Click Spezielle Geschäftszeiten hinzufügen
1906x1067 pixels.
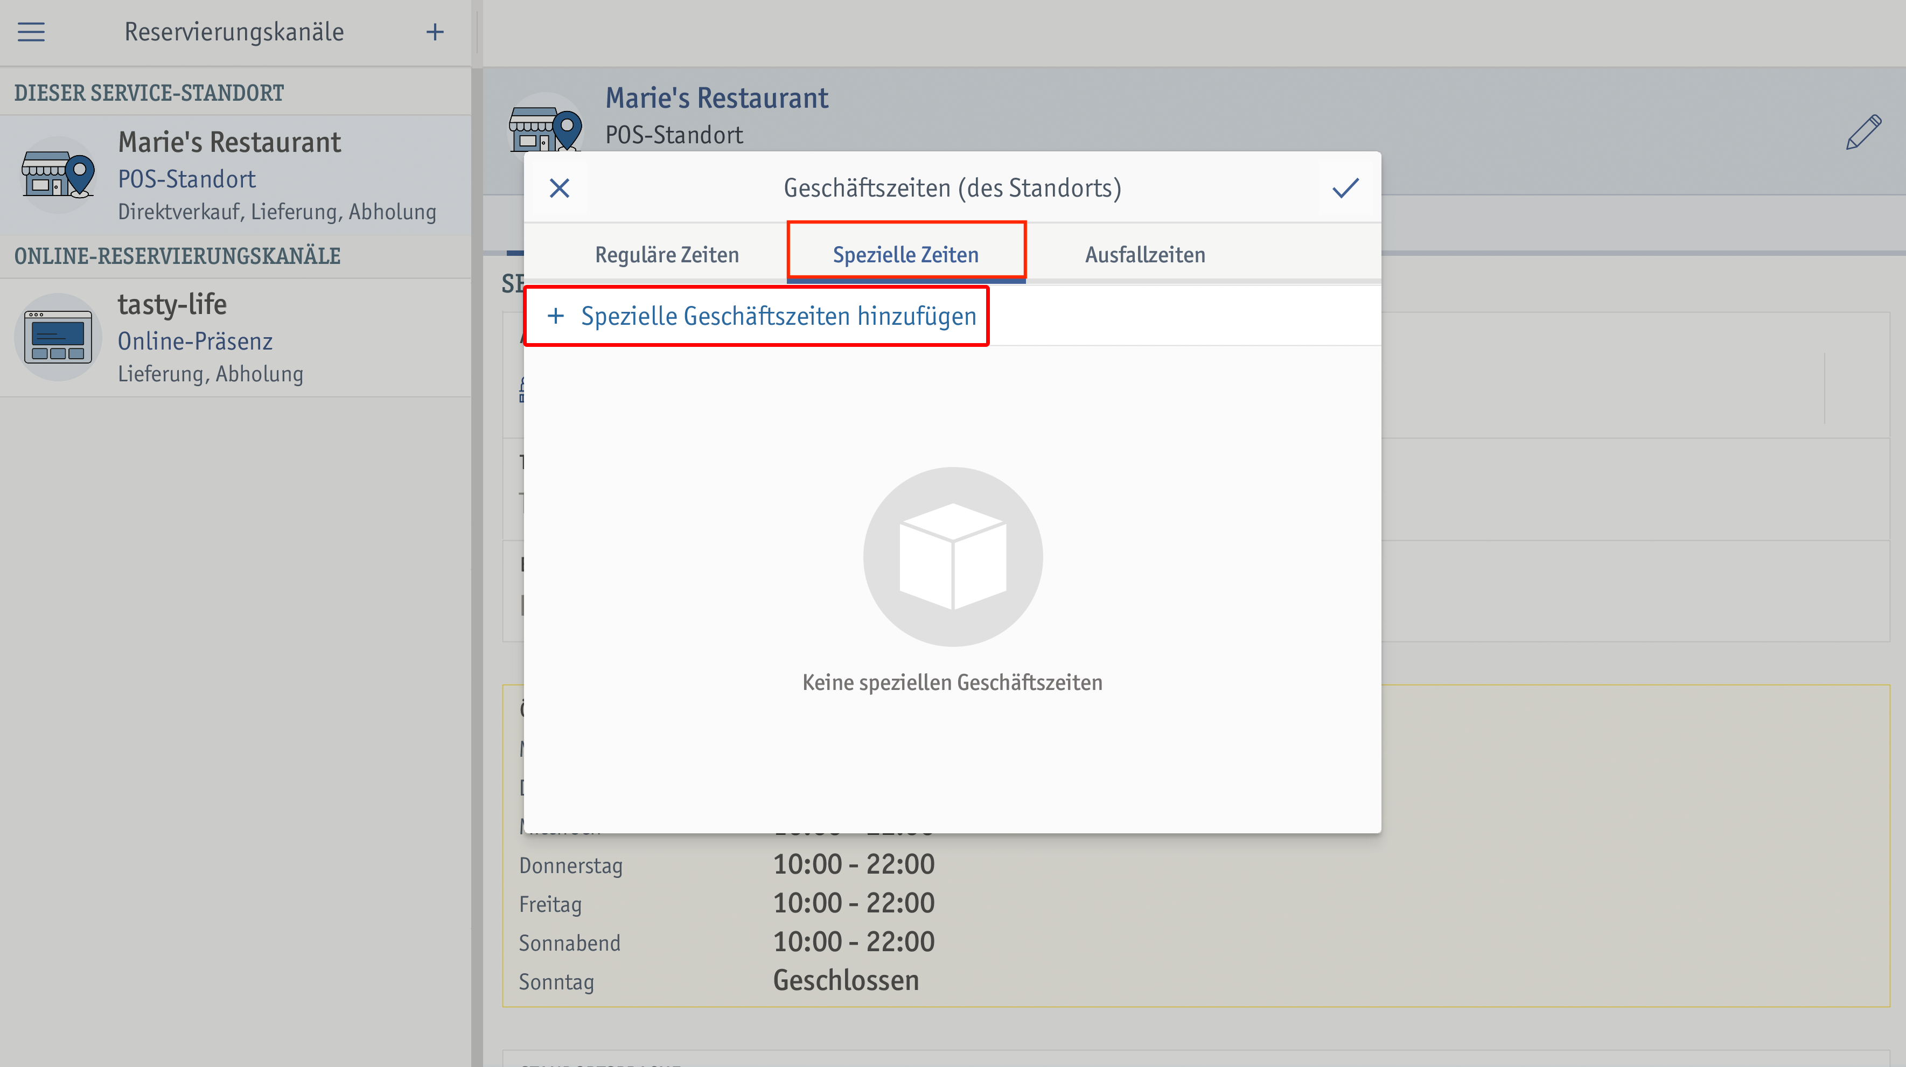pos(762,316)
